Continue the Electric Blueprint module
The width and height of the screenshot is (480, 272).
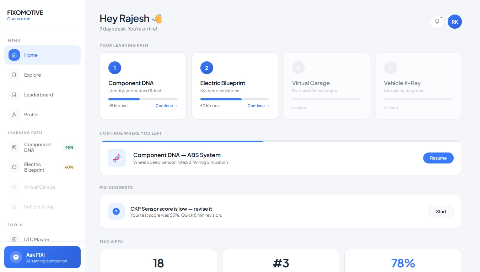(x=258, y=106)
